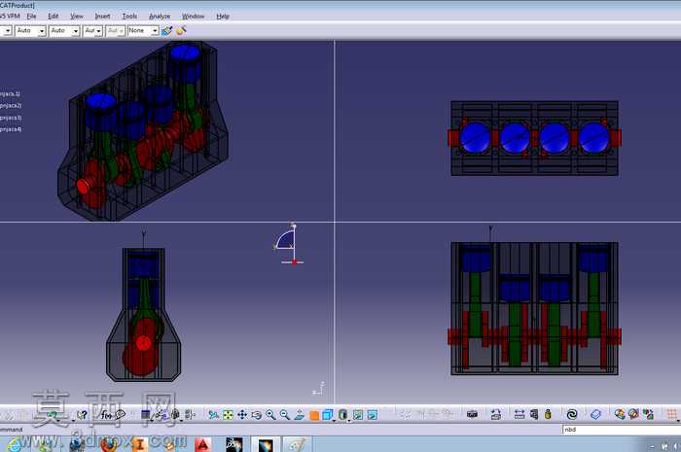This screenshot has width=681, height=452.
Task: Click the parallel-lines toolbar icon
Action: [x=190, y=415]
